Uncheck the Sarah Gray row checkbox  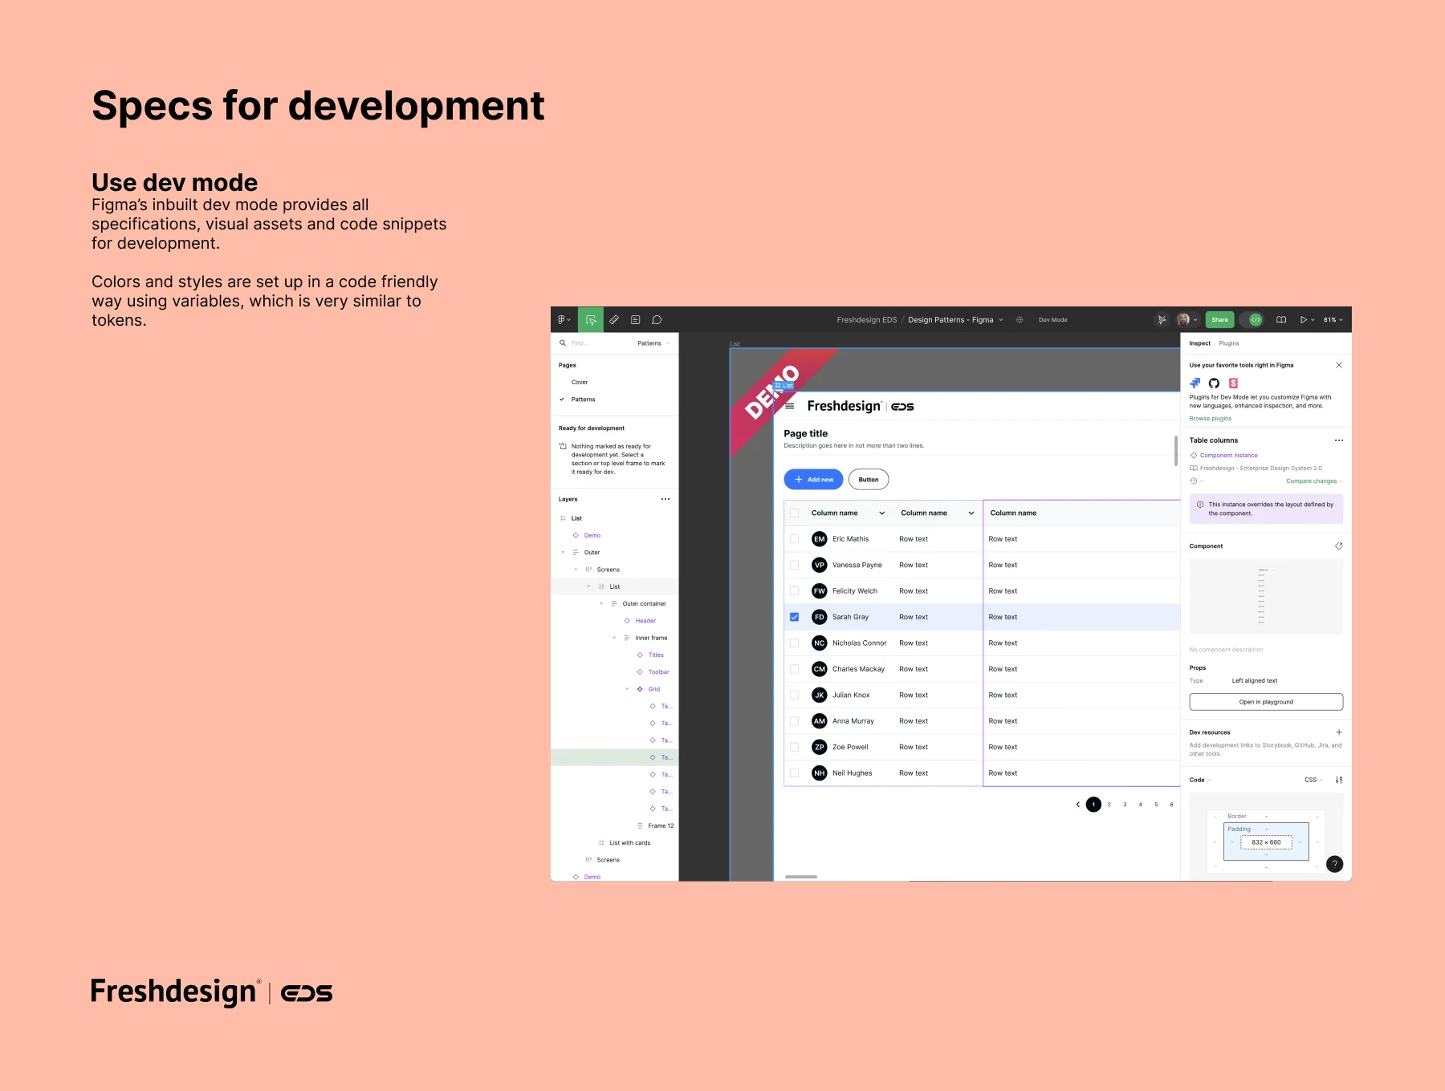pos(794,617)
